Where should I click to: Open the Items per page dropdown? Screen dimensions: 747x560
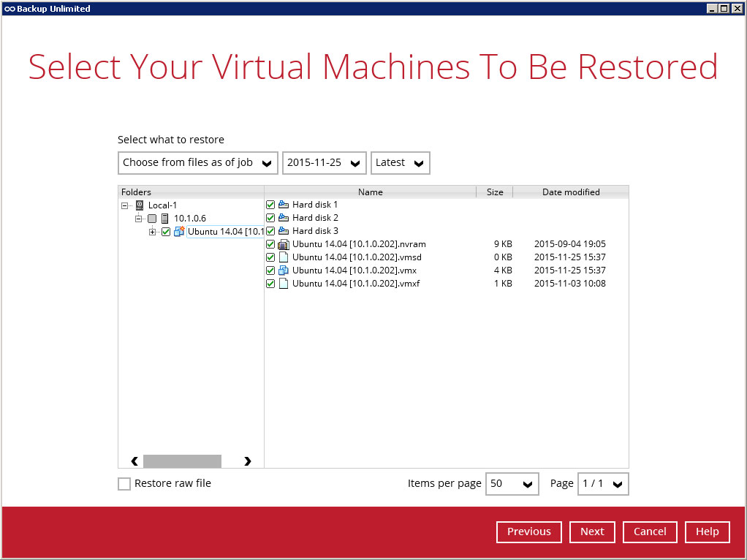coord(512,484)
